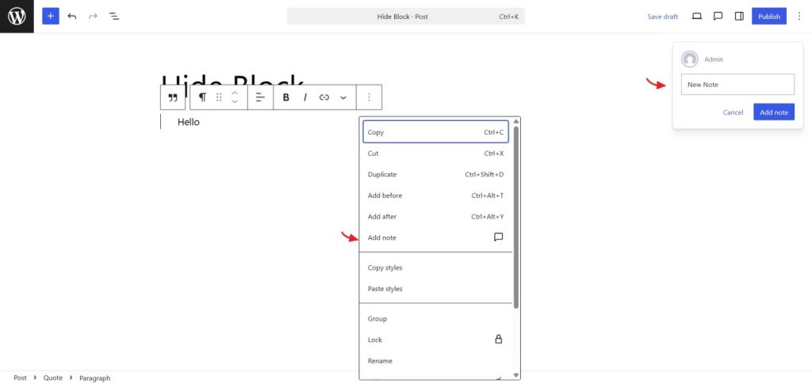Open the Hide Block - Post command palette
The width and height of the screenshot is (812, 383).
406,17
